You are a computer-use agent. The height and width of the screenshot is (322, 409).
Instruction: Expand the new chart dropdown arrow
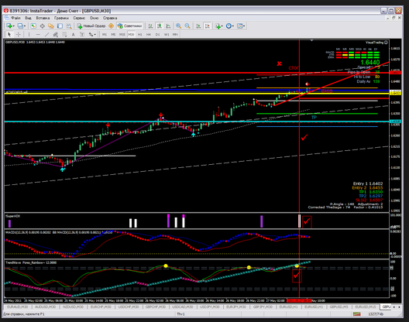(14, 26)
